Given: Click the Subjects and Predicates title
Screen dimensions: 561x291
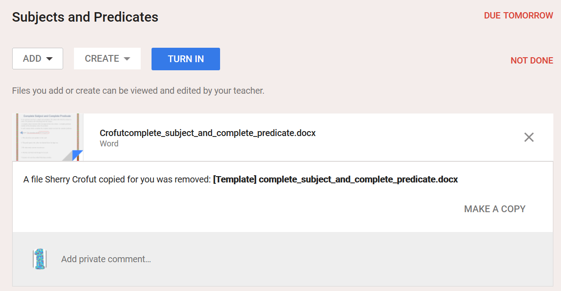Looking at the screenshot, I should (x=85, y=17).
